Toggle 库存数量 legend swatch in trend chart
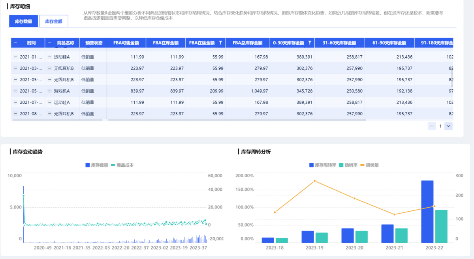This screenshot has width=474, height=259. coord(88,165)
